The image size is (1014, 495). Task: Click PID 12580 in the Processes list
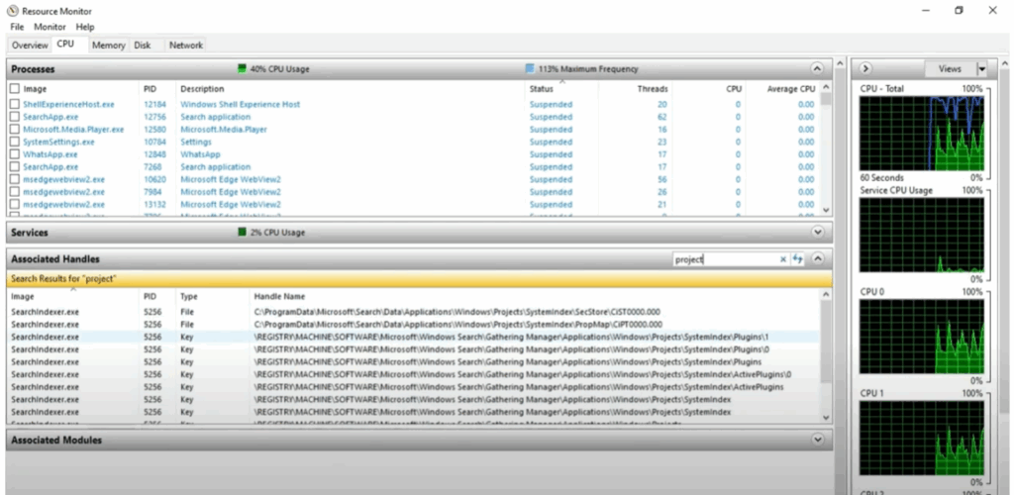(153, 130)
